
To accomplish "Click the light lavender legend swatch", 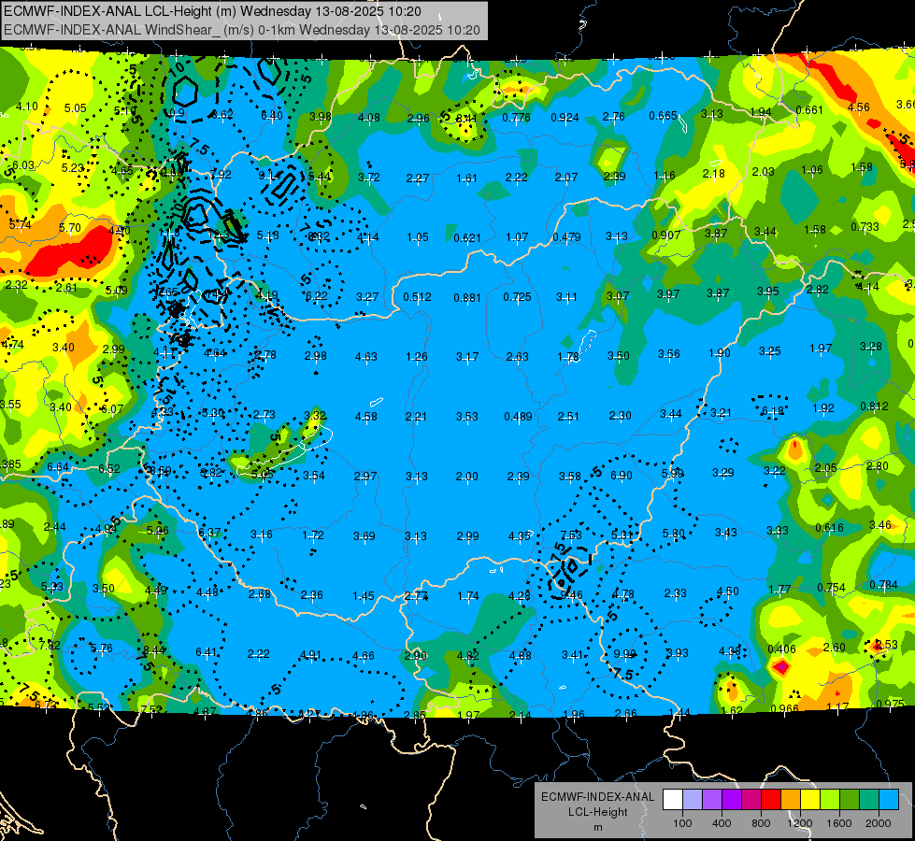I will [x=693, y=800].
